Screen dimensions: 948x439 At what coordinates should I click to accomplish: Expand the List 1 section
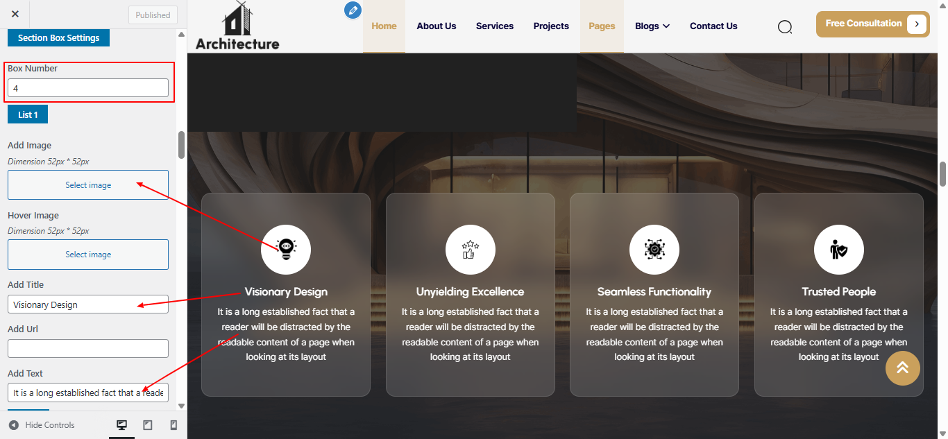pos(27,113)
